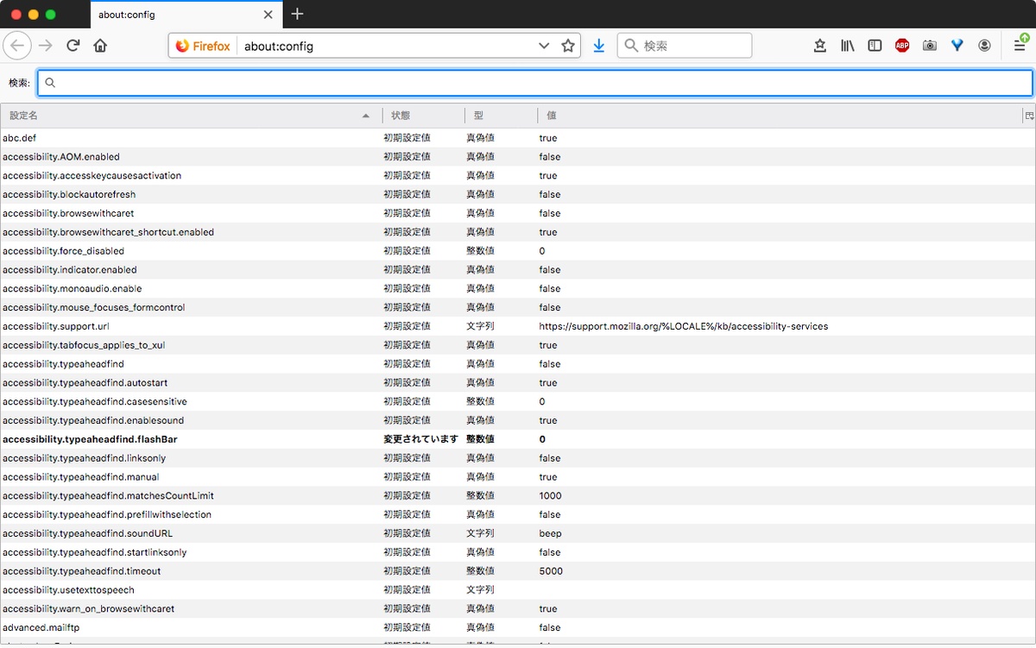The image size is (1036, 648).
Task: Click the browser Back arrow button
Action: point(18,46)
